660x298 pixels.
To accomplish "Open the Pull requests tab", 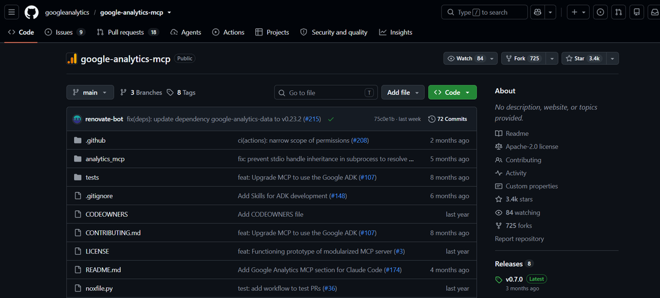I will click(128, 32).
